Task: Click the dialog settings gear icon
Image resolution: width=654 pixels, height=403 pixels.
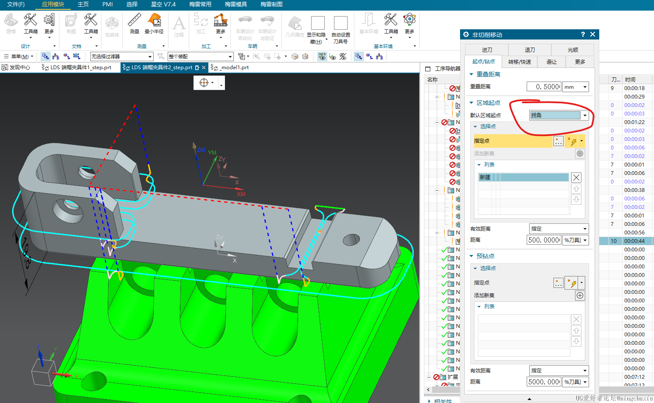Action: click(466, 34)
